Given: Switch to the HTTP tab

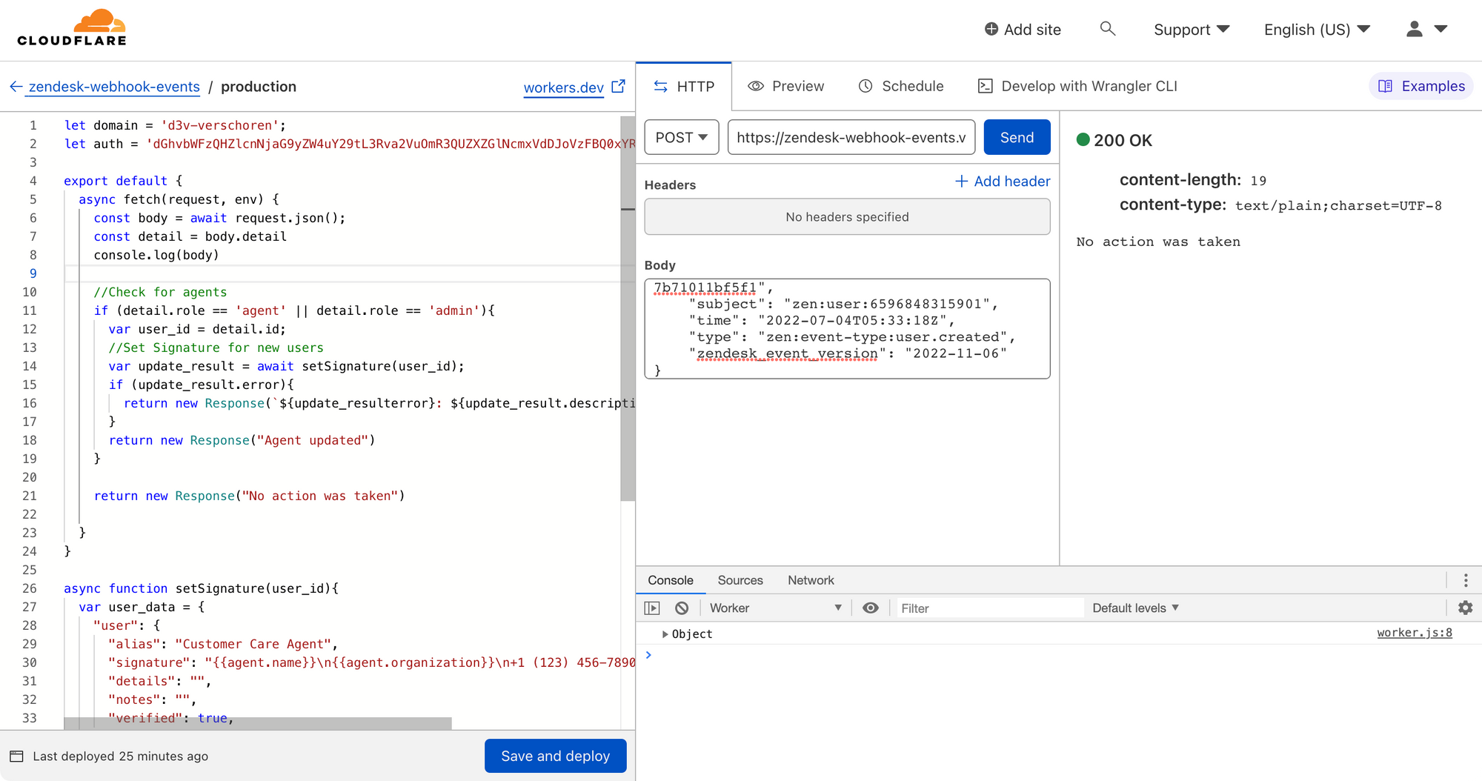Looking at the screenshot, I should point(684,87).
